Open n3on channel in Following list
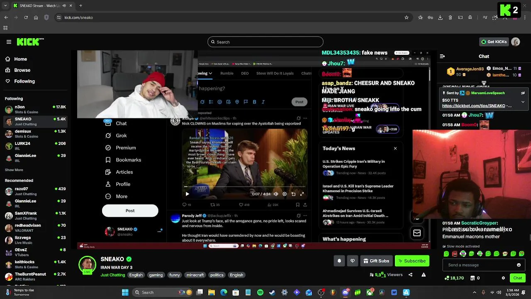531x299 pixels. 35,109
